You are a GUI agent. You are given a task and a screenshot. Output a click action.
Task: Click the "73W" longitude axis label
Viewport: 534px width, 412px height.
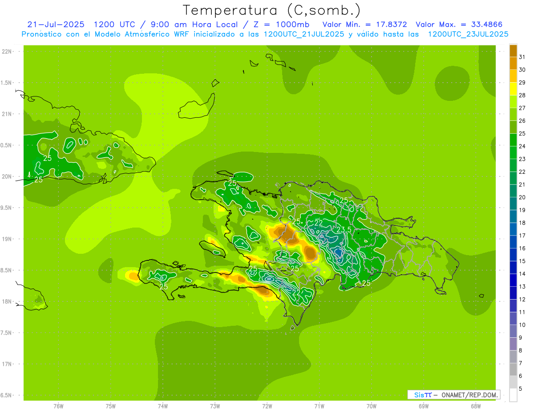tap(215, 406)
